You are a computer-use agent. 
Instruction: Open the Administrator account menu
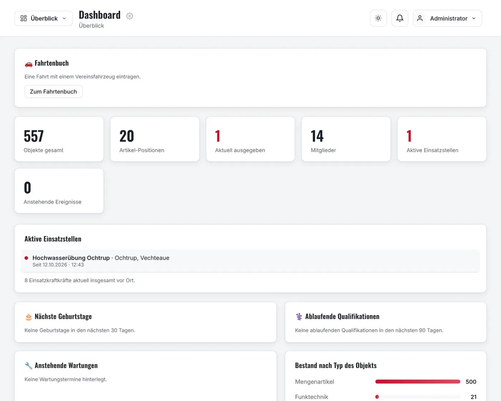coord(447,18)
